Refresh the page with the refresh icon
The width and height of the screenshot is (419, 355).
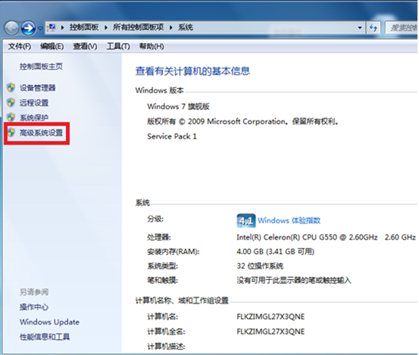tap(373, 28)
